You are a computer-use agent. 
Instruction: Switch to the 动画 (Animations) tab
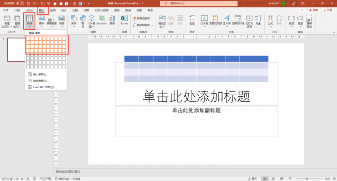click(86, 10)
